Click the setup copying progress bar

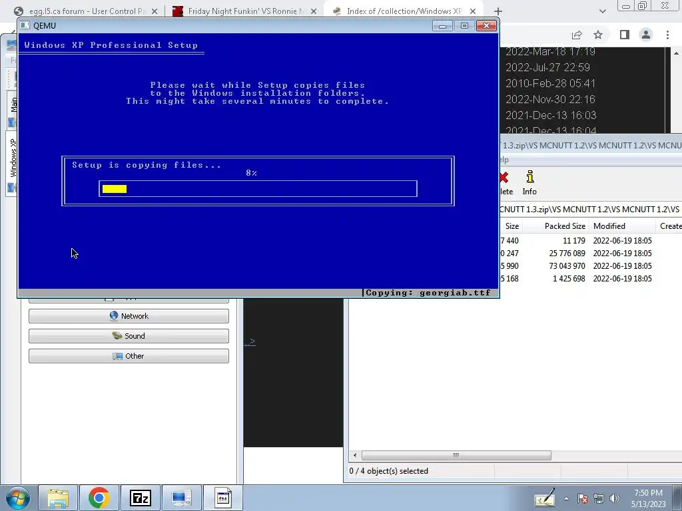258,188
